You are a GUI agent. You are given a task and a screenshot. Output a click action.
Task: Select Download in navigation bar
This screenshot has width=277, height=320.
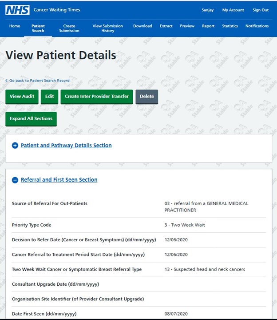coord(142,26)
